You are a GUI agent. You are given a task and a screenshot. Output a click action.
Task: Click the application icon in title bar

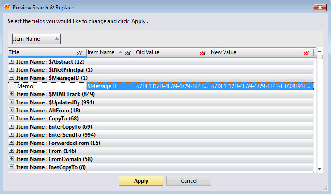coord(6,8)
